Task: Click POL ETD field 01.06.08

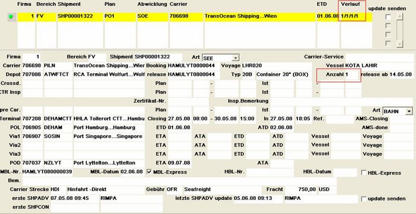Action: (x=179, y=127)
